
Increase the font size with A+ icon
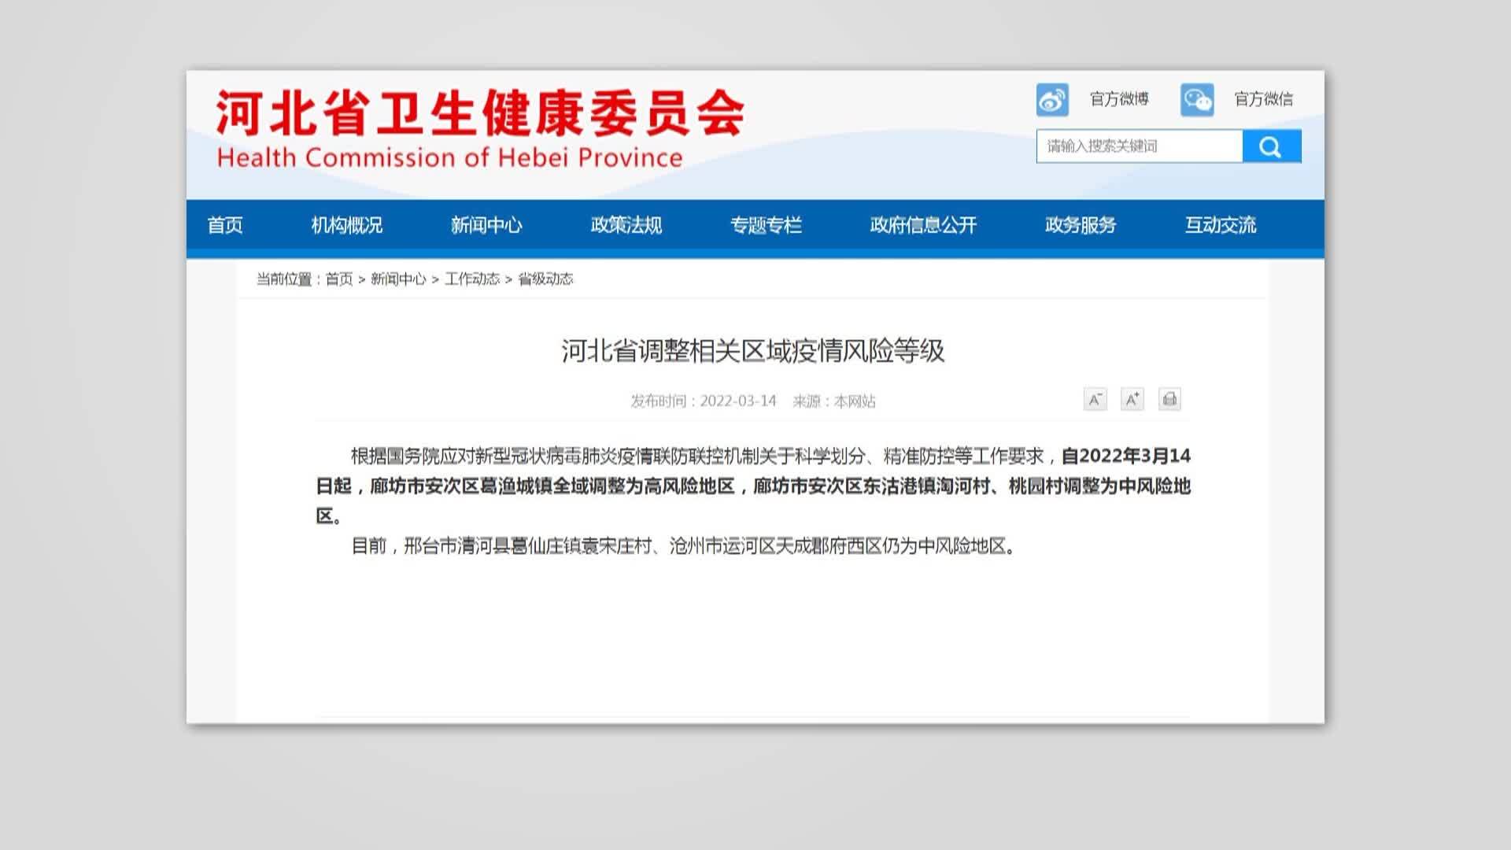(x=1132, y=400)
